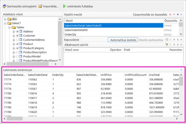Expand the Customer table node
The image size is (186, 124).
14,36
